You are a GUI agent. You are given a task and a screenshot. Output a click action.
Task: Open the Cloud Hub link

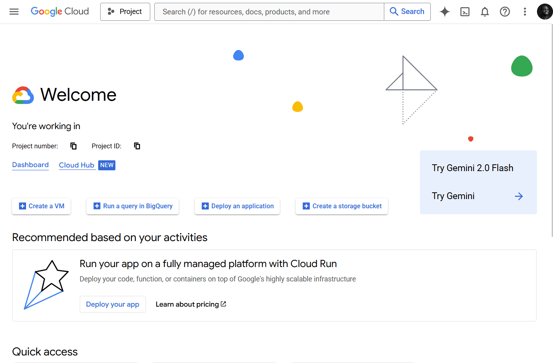pos(77,165)
